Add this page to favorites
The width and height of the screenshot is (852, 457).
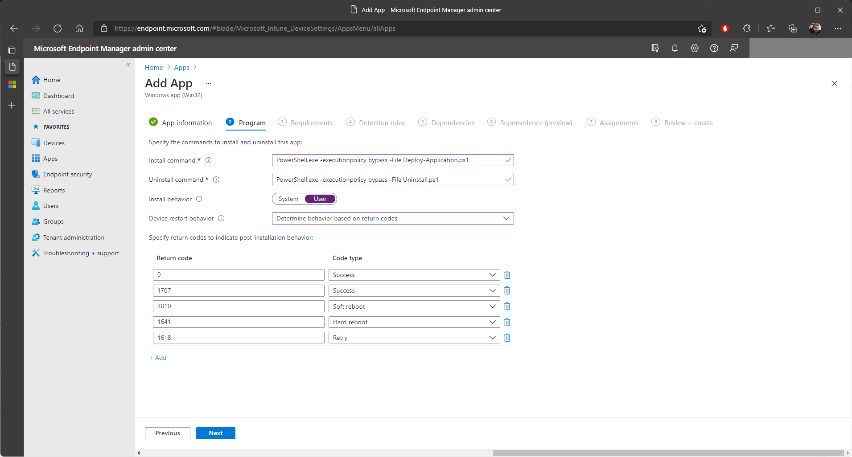click(702, 29)
